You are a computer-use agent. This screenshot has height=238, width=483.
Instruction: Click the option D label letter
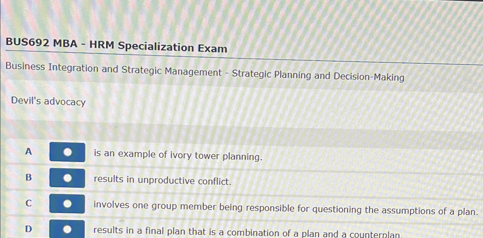(x=28, y=229)
